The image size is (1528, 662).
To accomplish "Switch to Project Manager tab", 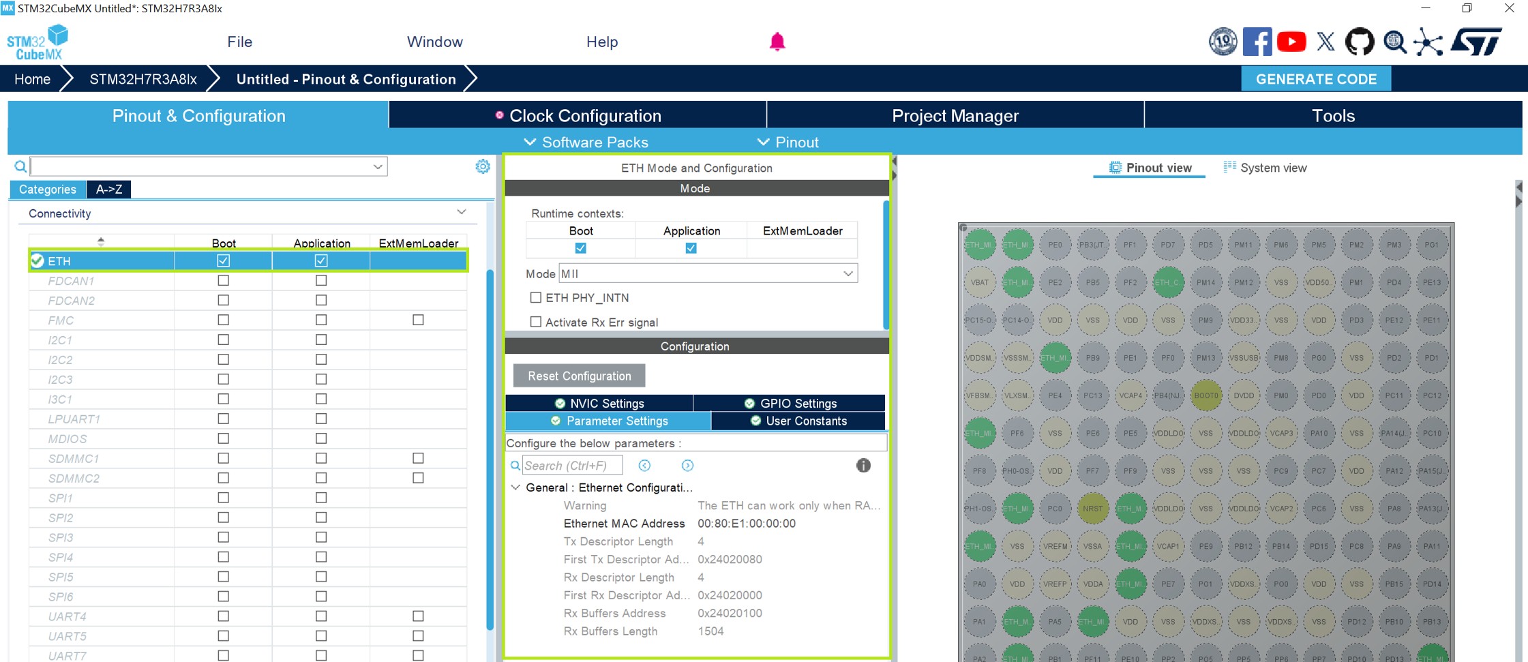I will point(955,115).
